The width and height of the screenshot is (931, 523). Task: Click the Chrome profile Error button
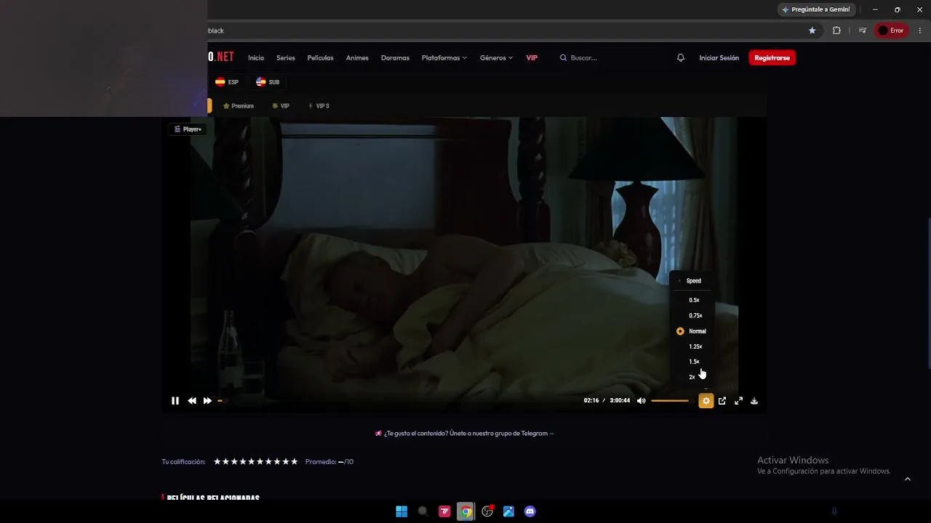tap(891, 31)
